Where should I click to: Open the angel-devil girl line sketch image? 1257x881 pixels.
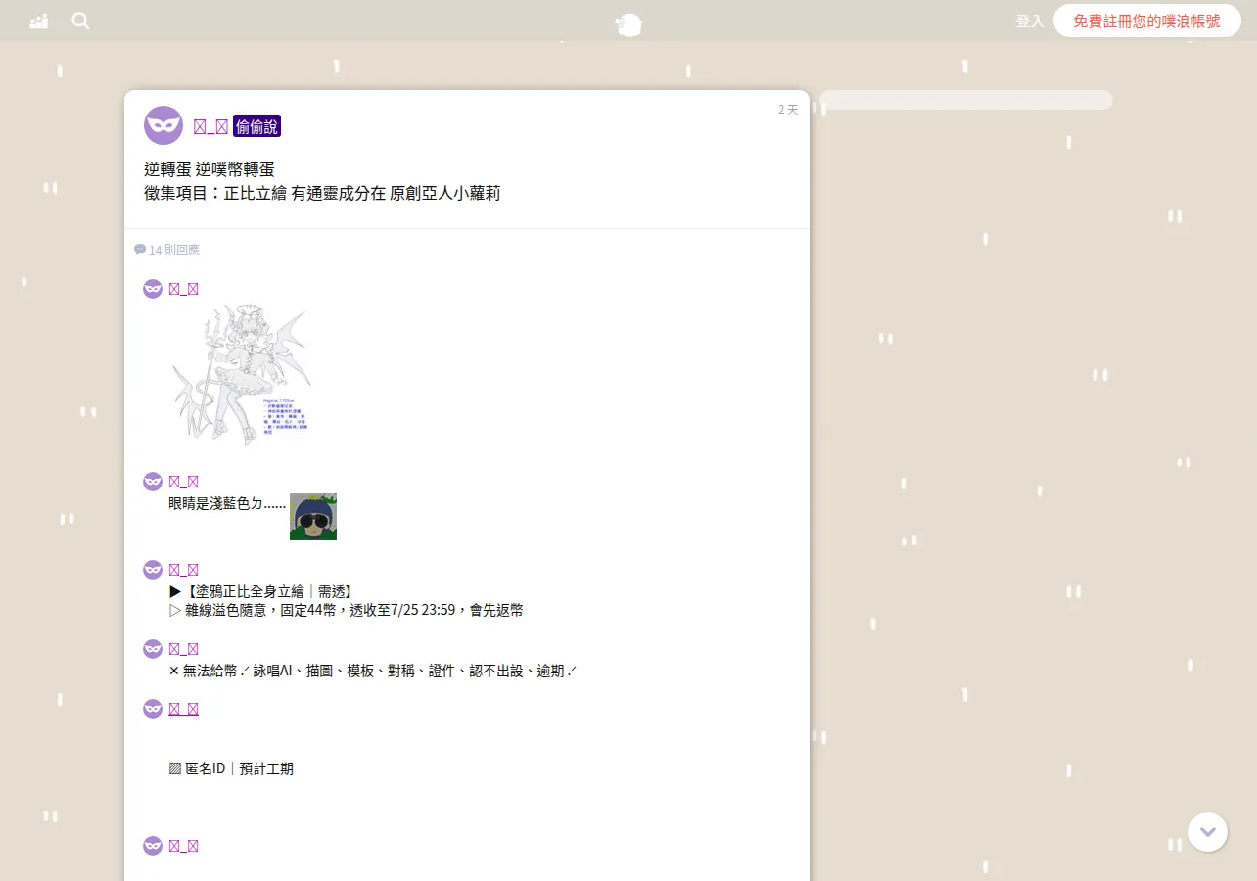[242, 373]
